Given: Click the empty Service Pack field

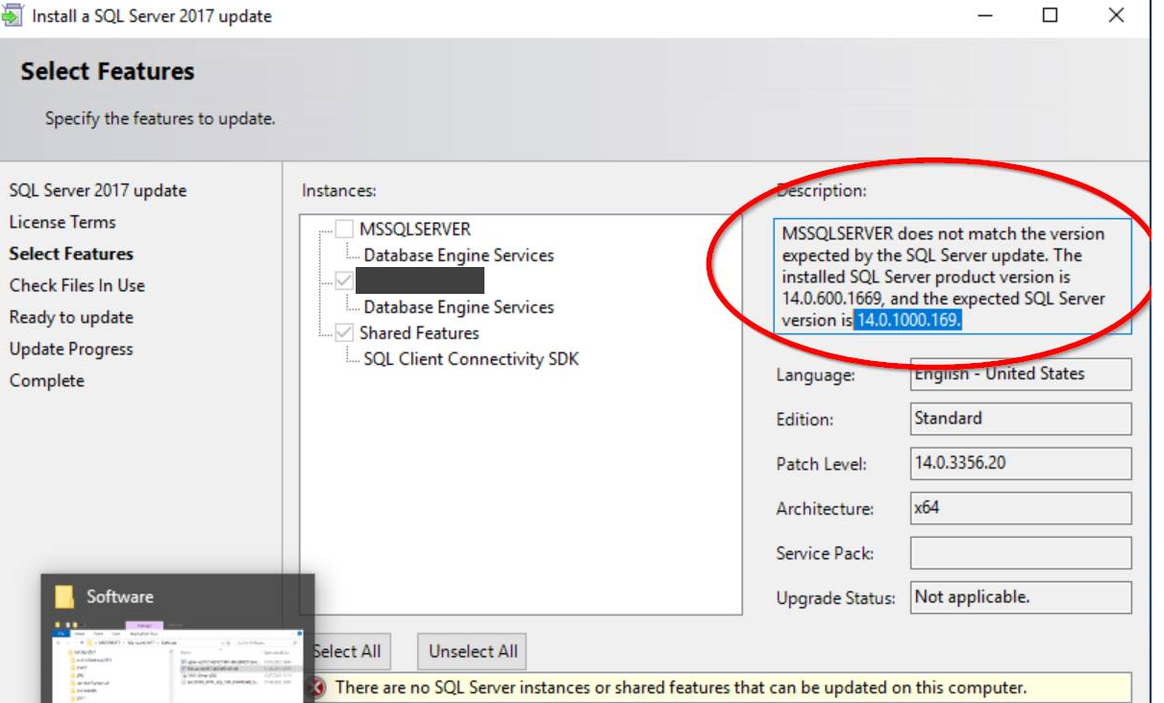Looking at the screenshot, I should [1021, 552].
